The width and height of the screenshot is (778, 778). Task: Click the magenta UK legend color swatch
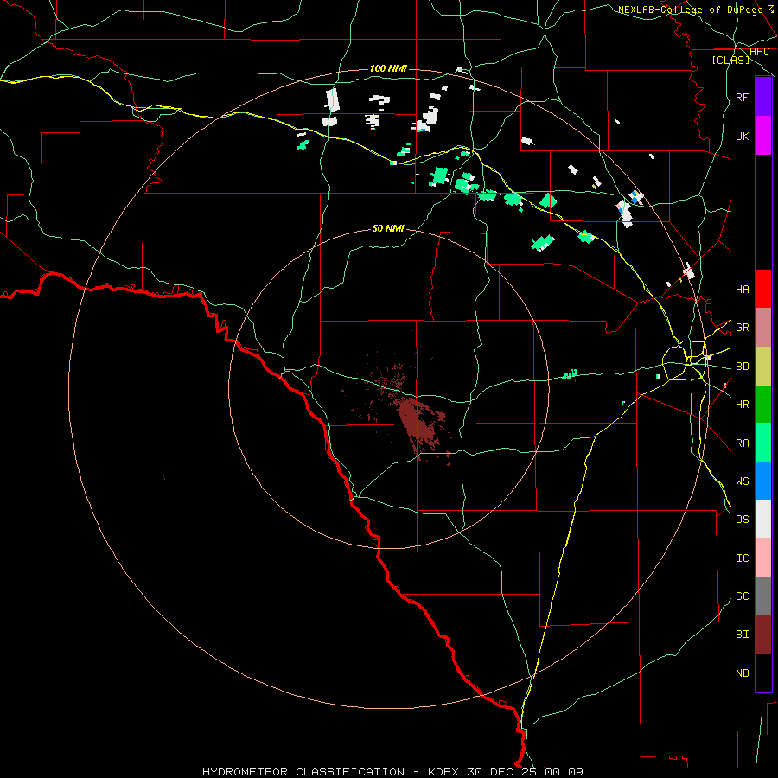click(x=763, y=136)
